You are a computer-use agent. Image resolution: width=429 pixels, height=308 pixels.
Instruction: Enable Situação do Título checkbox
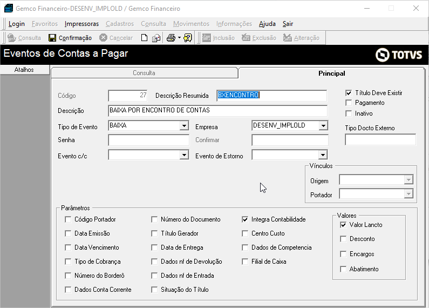tap(154, 290)
